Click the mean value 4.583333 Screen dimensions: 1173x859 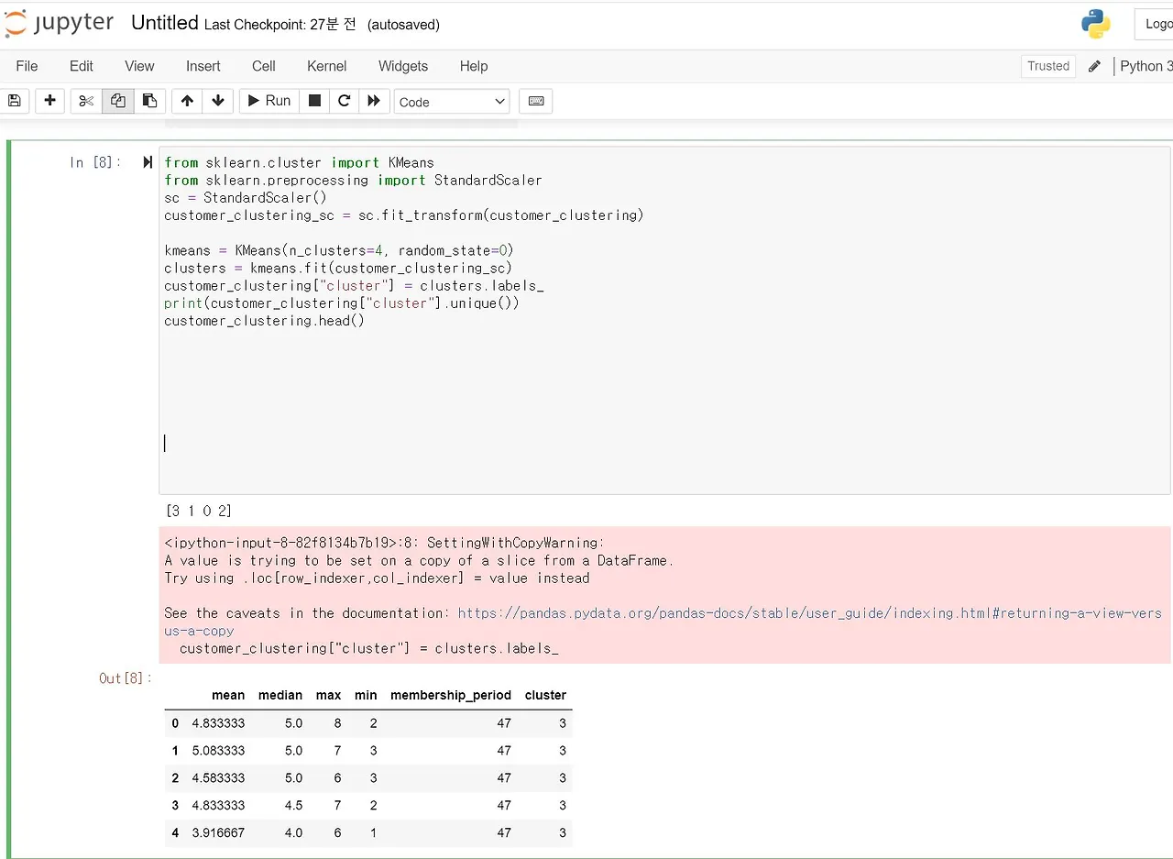point(218,778)
